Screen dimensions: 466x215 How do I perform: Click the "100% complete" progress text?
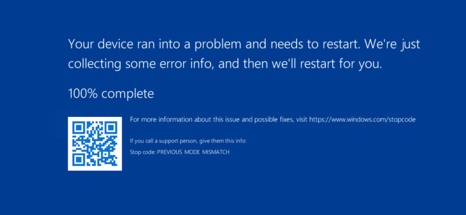click(111, 94)
